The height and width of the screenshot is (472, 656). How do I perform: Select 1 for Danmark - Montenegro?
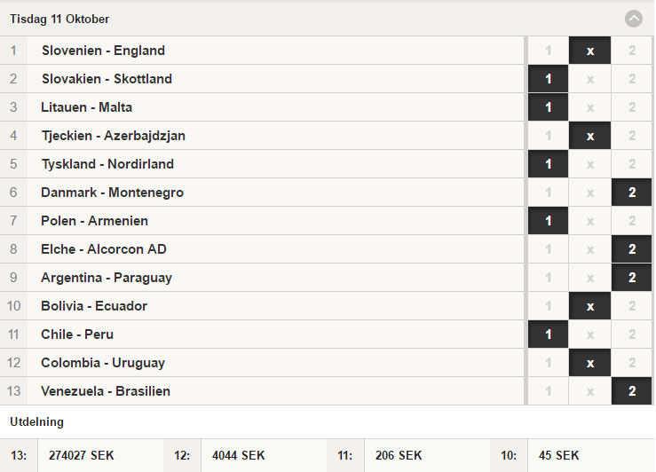[548, 193]
